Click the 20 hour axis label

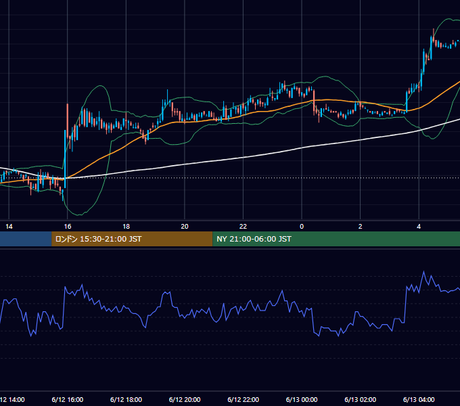(x=185, y=227)
